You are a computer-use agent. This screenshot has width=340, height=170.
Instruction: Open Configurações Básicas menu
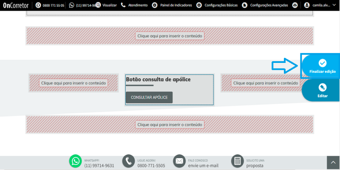coord(221,5)
